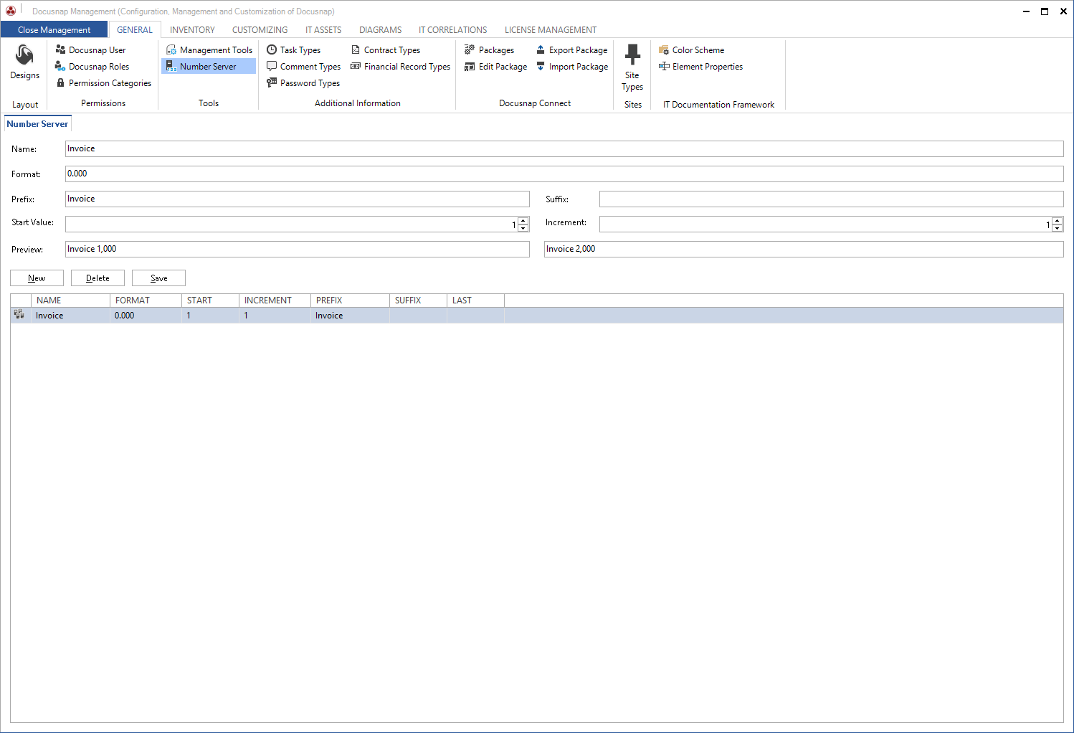Open the LICENSE MANAGEMENT tab

(551, 29)
